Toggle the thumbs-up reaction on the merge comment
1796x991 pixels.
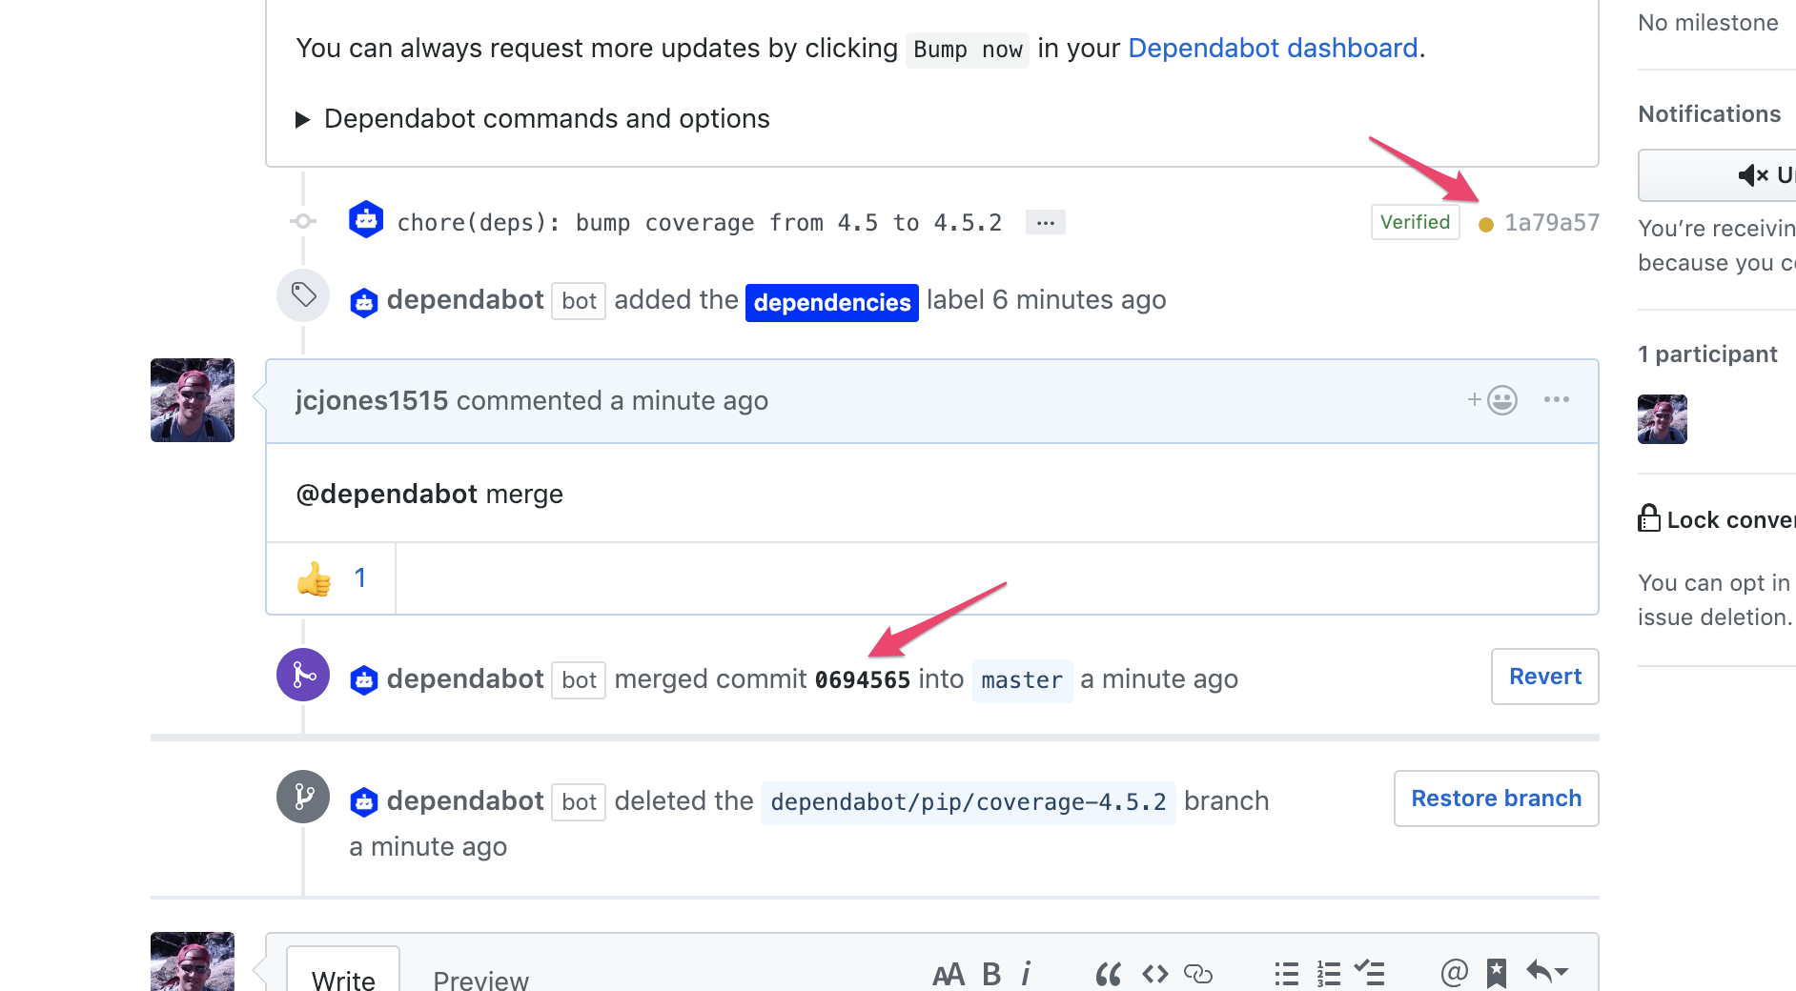click(x=329, y=577)
